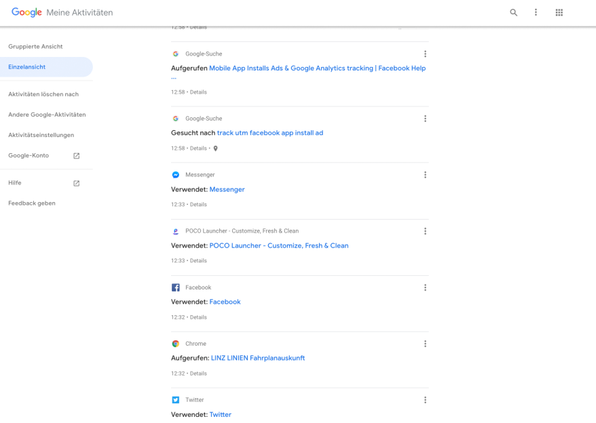Open external link icon beside Hilfe
Viewport: 596px width, 423px height.
[77, 184]
